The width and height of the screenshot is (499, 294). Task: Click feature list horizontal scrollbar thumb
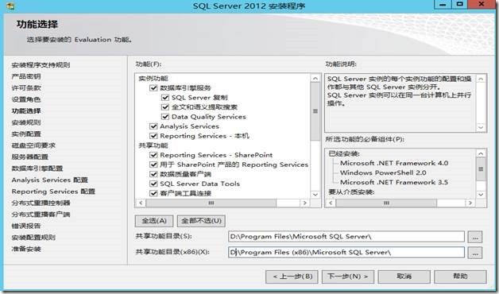211,203
